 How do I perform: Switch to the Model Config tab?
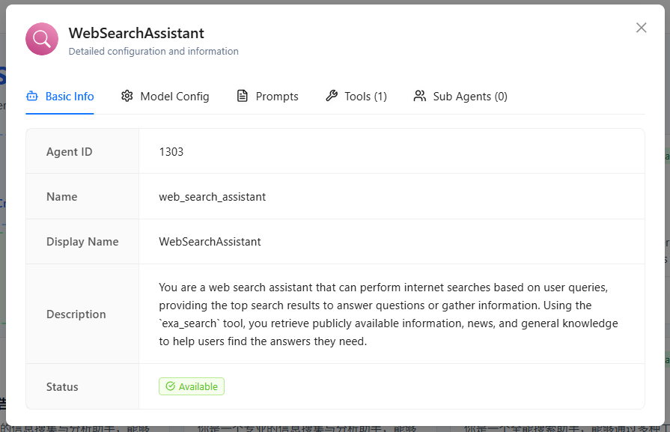(x=174, y=96)
